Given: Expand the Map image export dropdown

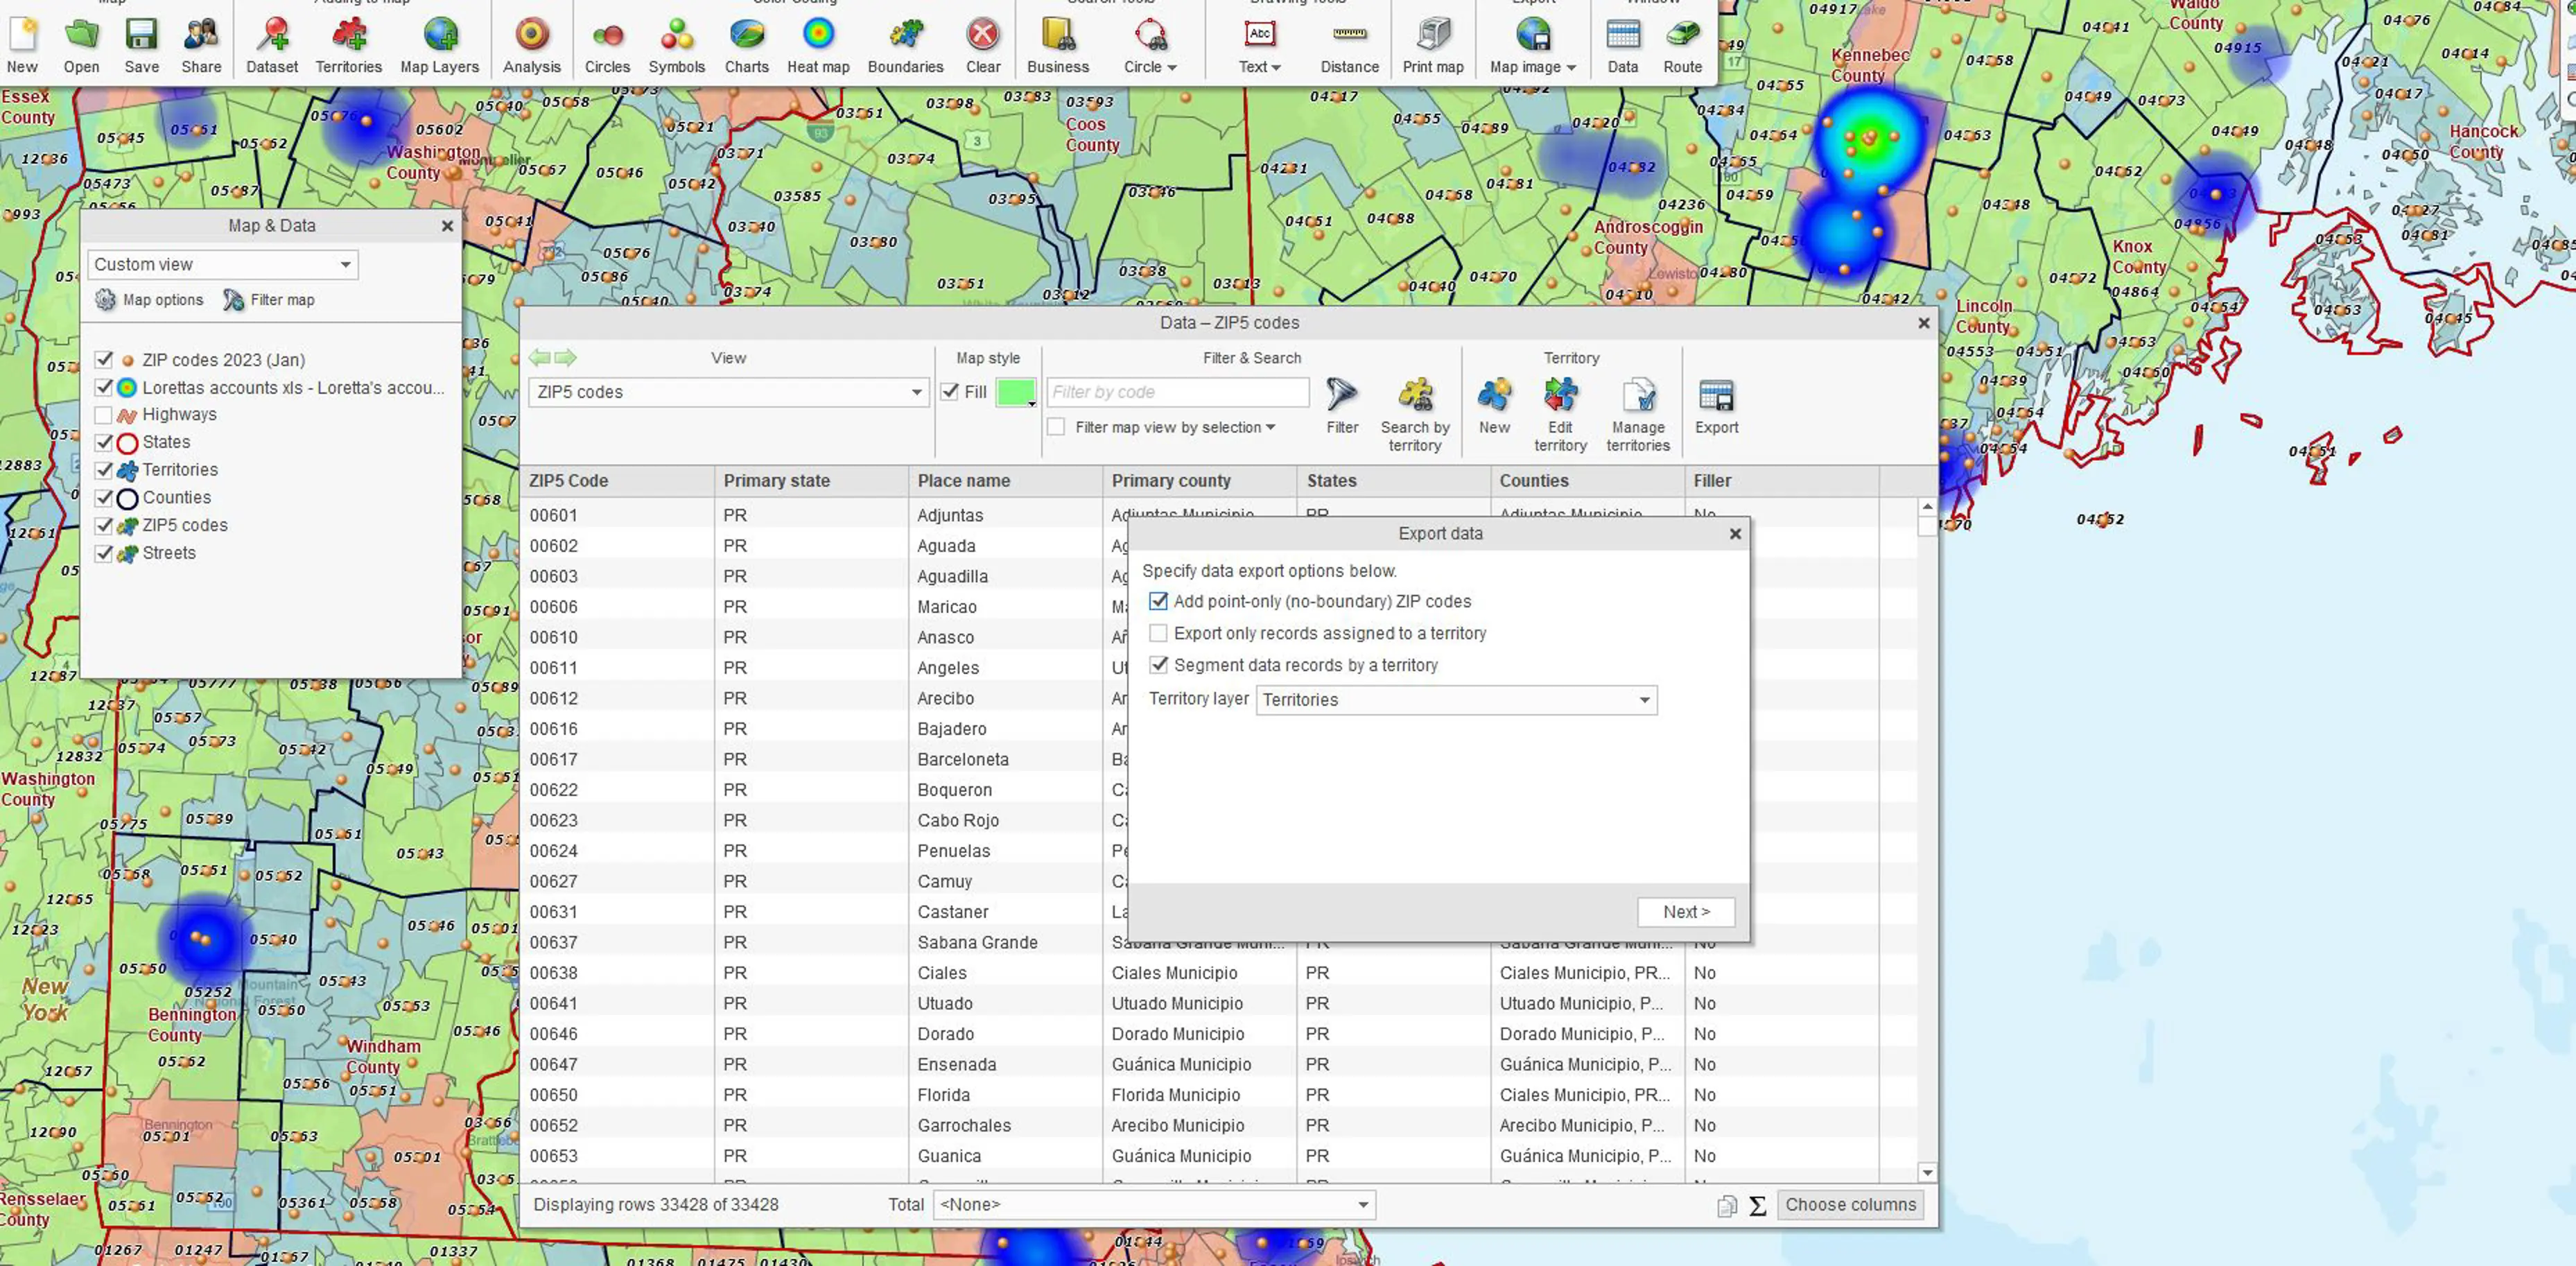Looking at the screenshot, I should (x=1571, y=68).
